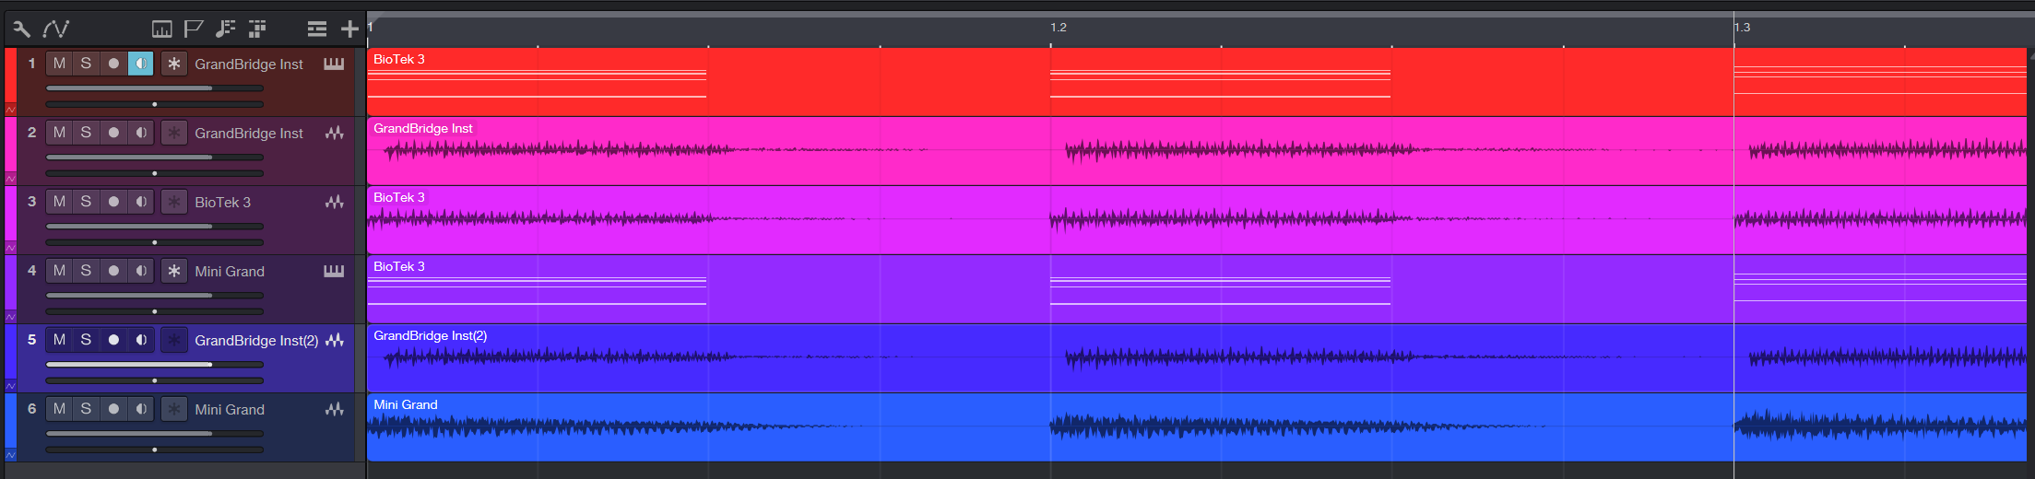The width and height of the screenshot is (2035, 479).
Task: Click ruler position 1.2 in the timeline
Action: coord(1058,28)
